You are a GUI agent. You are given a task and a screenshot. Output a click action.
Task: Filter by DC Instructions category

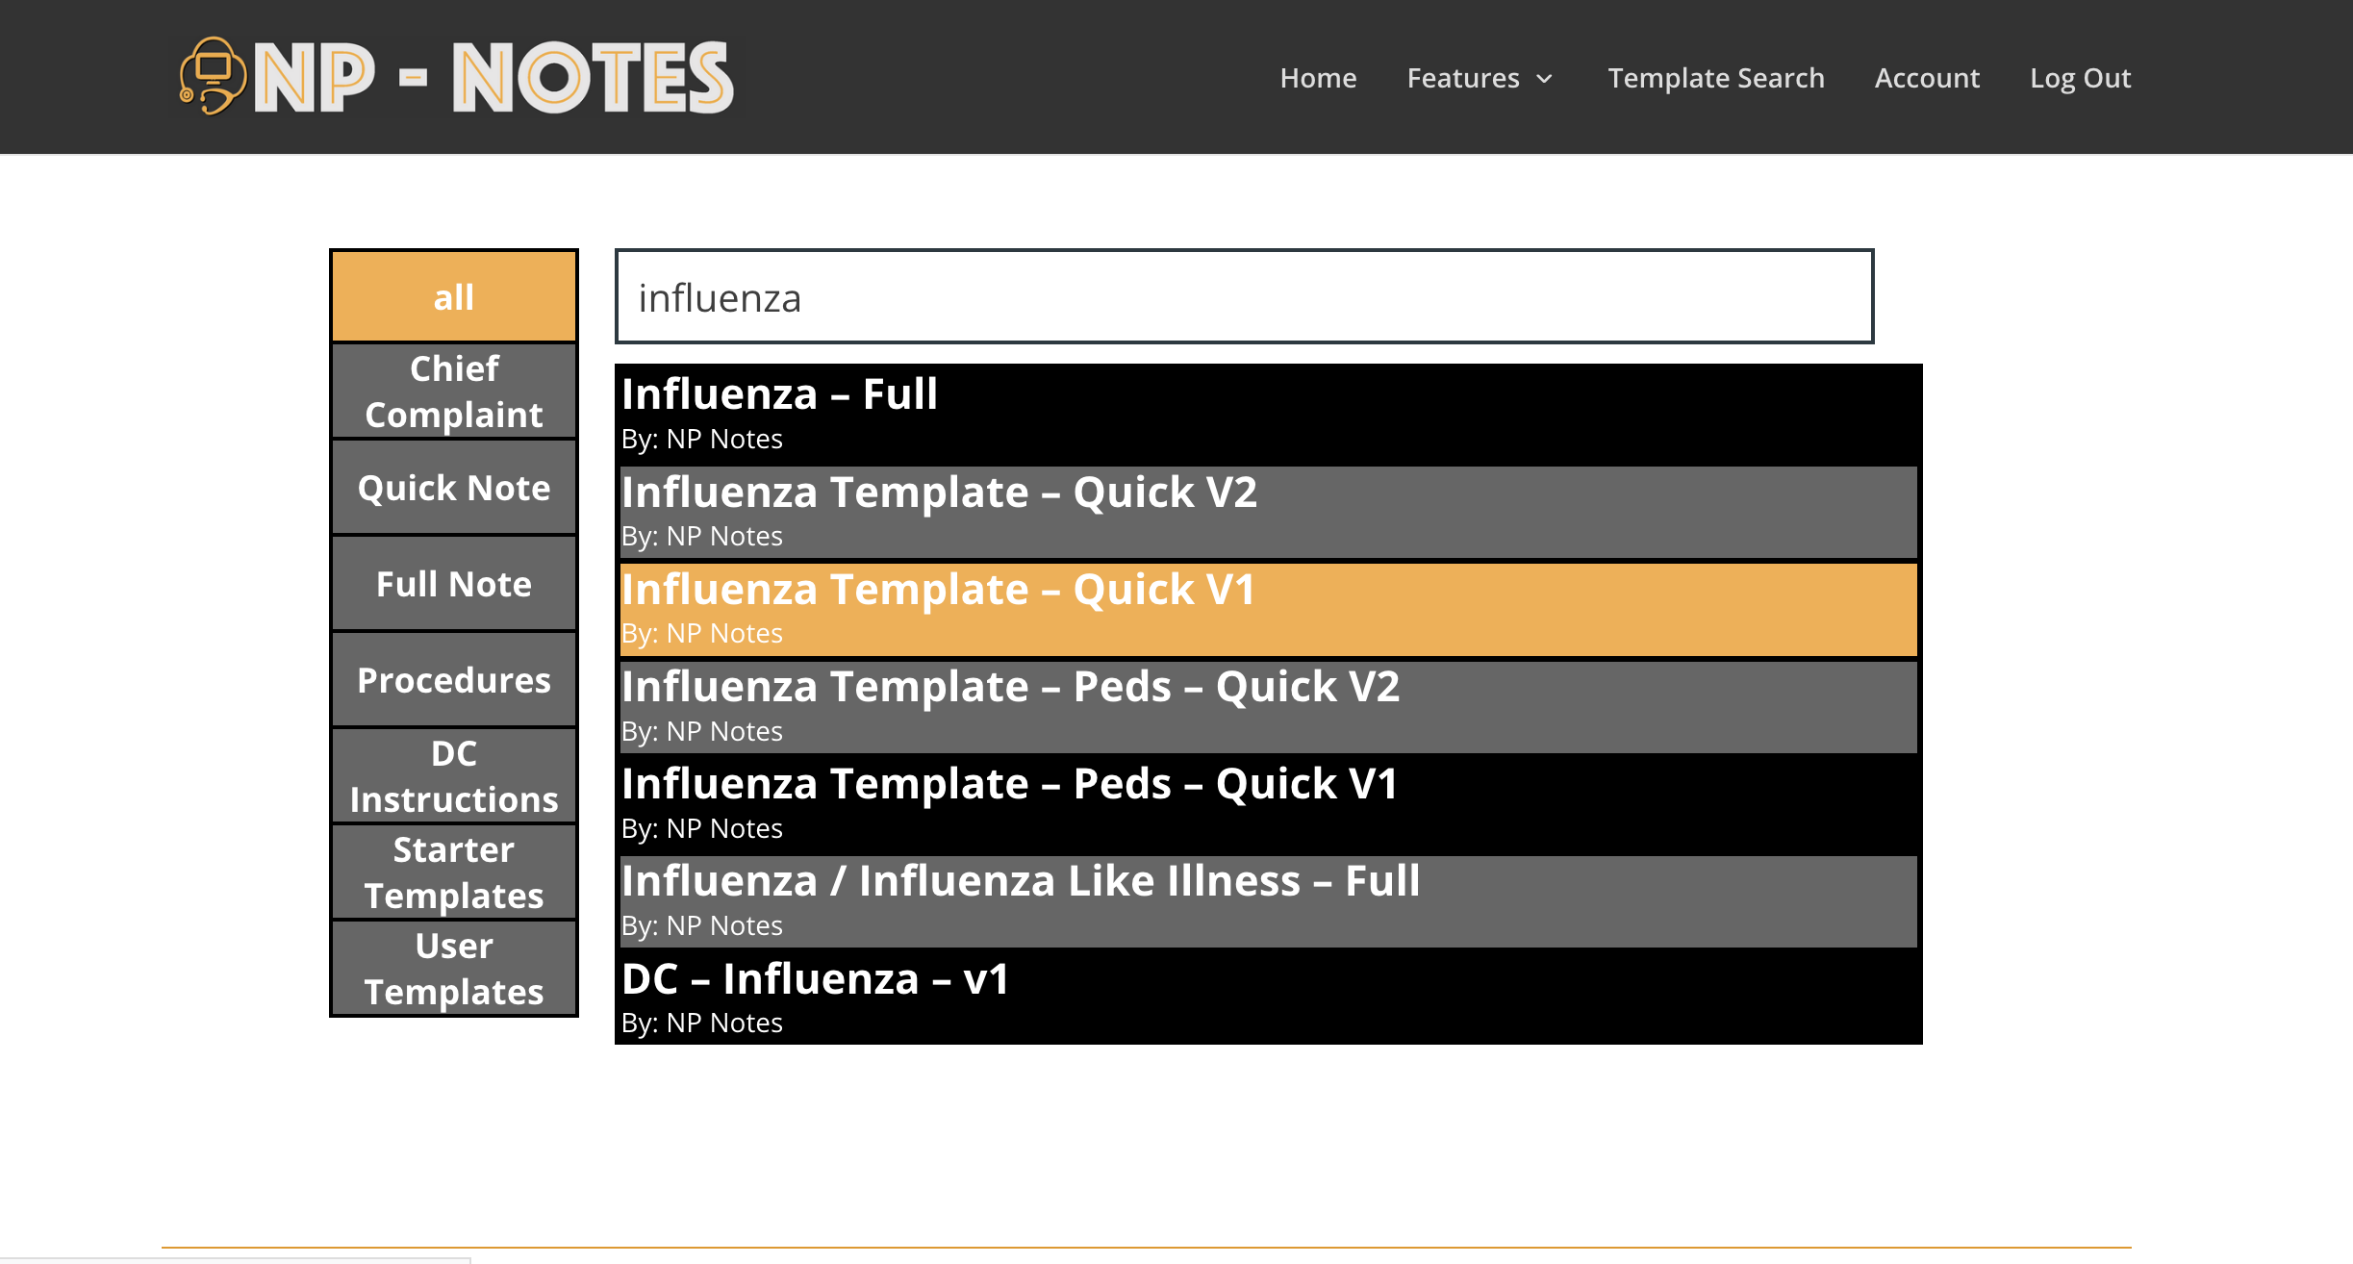454,775
